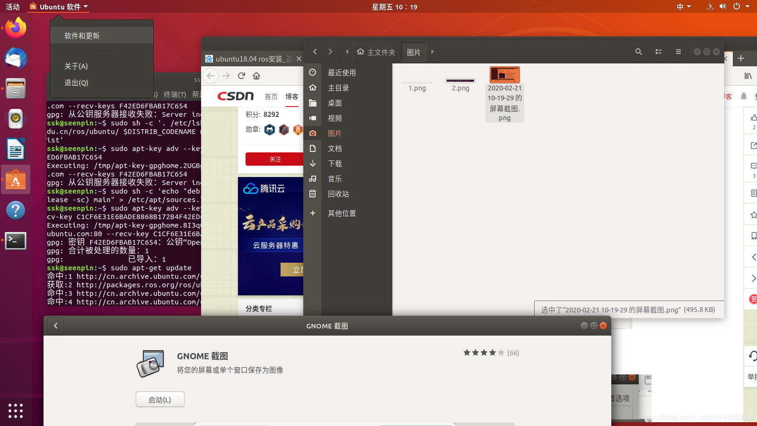757x426 pixels.
Task: Click the browser back arrow
Action: 211,76
